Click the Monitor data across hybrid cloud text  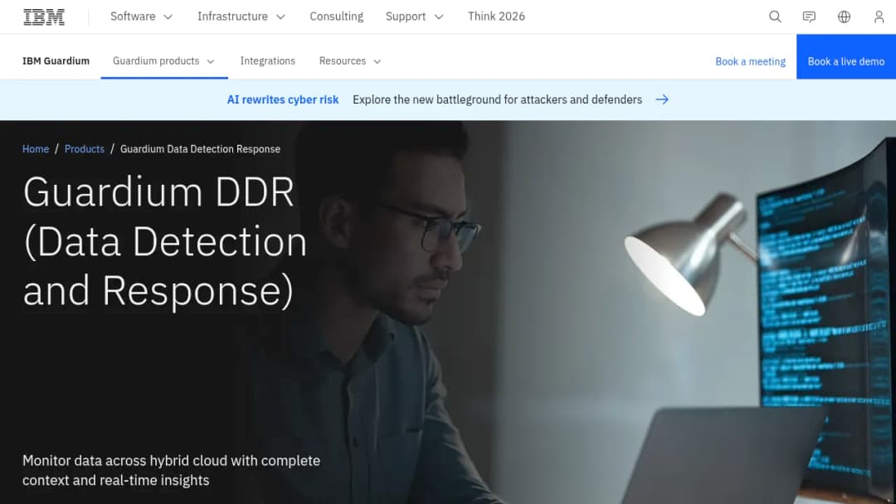pyautogui.click(x=172, y=470)
